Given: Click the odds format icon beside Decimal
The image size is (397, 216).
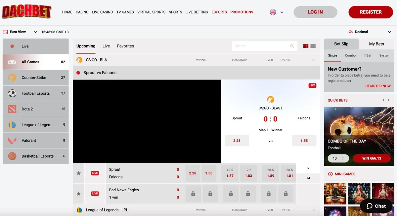Looking at the screenshot, I should [351, 32].
